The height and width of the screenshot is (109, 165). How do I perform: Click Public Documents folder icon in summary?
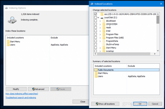(96, 70)
